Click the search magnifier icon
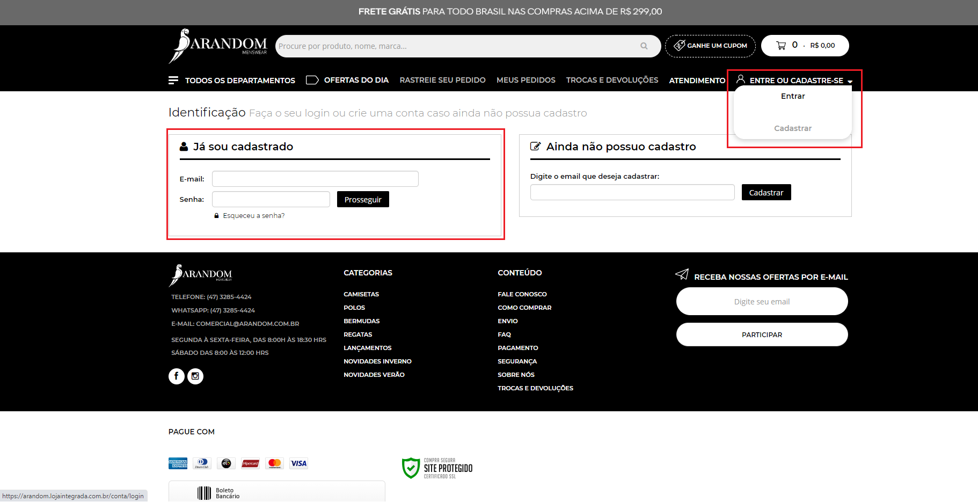 pos(644,46)
